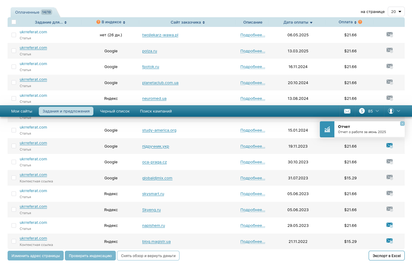Click the payment date 06.05.2025

(298, 35)
